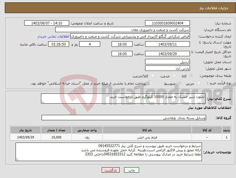The image size is (236, 178).
Task: Click the نام کالا column header
Action: tap(147, 130)
